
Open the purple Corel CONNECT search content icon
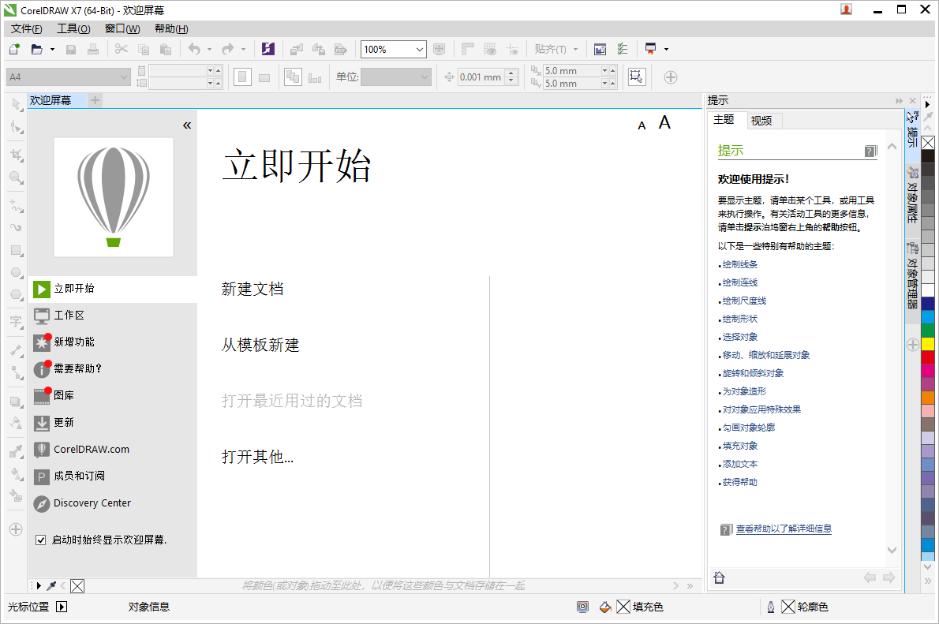(x=267, y=49)
